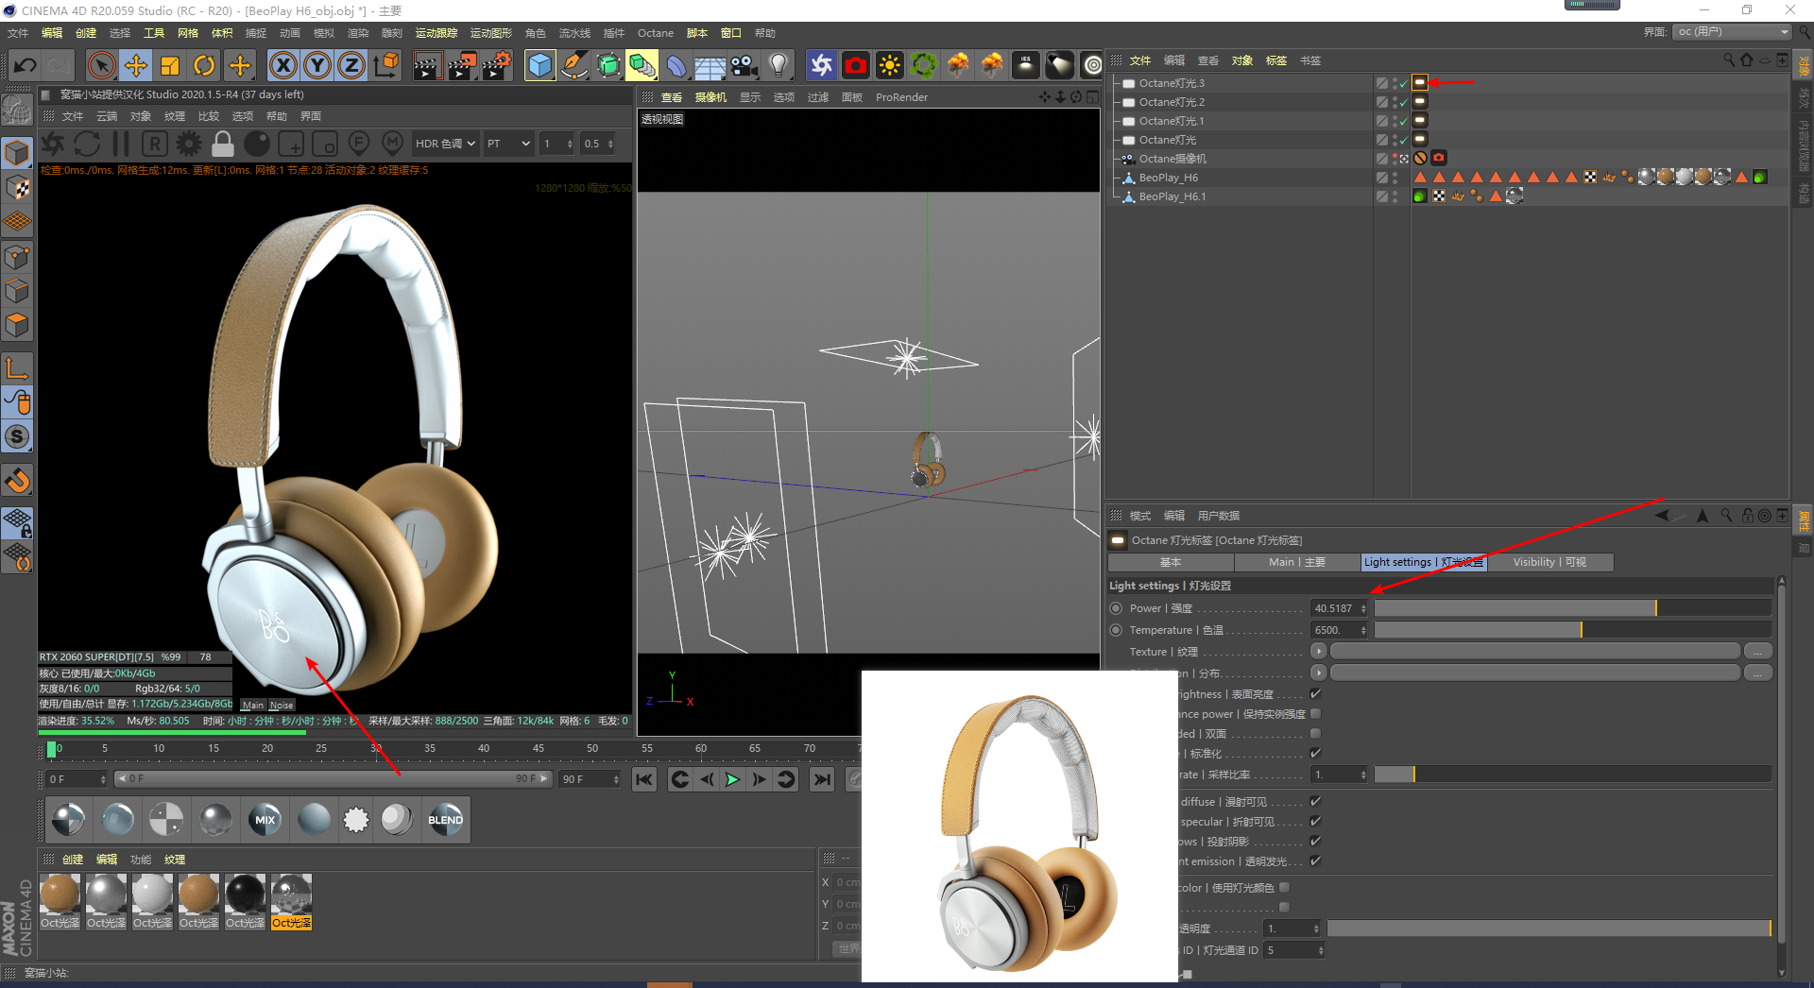Click the Octane red camera icon
Image resolution: width=1814 pixels, height=988 pixels.
856,65
